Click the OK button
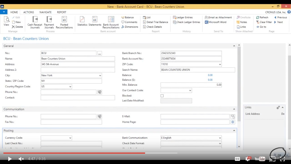Screen dimensions: 291x164 pos(279,155)
